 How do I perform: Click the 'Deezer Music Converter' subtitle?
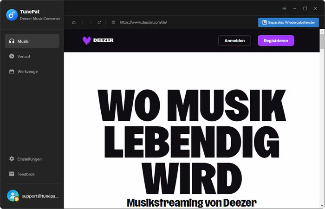coord(40,19)
